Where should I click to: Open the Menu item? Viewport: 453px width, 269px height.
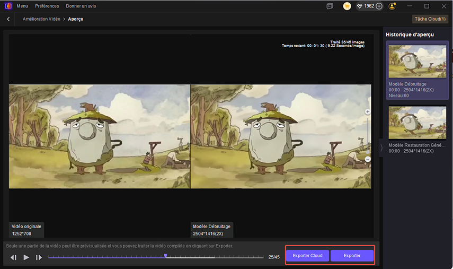[x=22, y=6]
